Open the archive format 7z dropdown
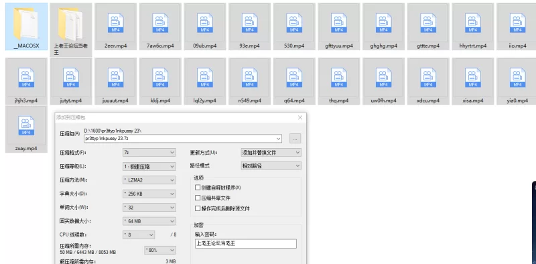The image size is (536, 264). point(149,153)
